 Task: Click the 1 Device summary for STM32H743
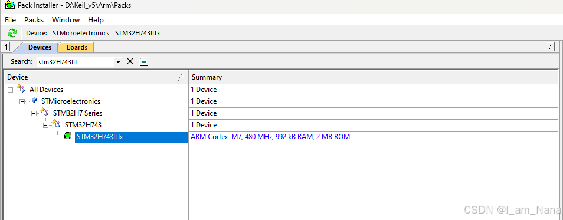coord(204,125)
